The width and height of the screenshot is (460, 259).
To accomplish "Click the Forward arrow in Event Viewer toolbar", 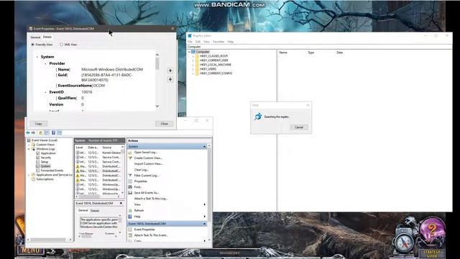I will tap(34, 132).
